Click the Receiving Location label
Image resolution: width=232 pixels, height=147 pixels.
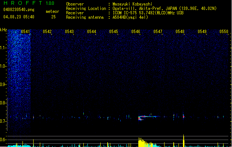(x=86, y=8)
